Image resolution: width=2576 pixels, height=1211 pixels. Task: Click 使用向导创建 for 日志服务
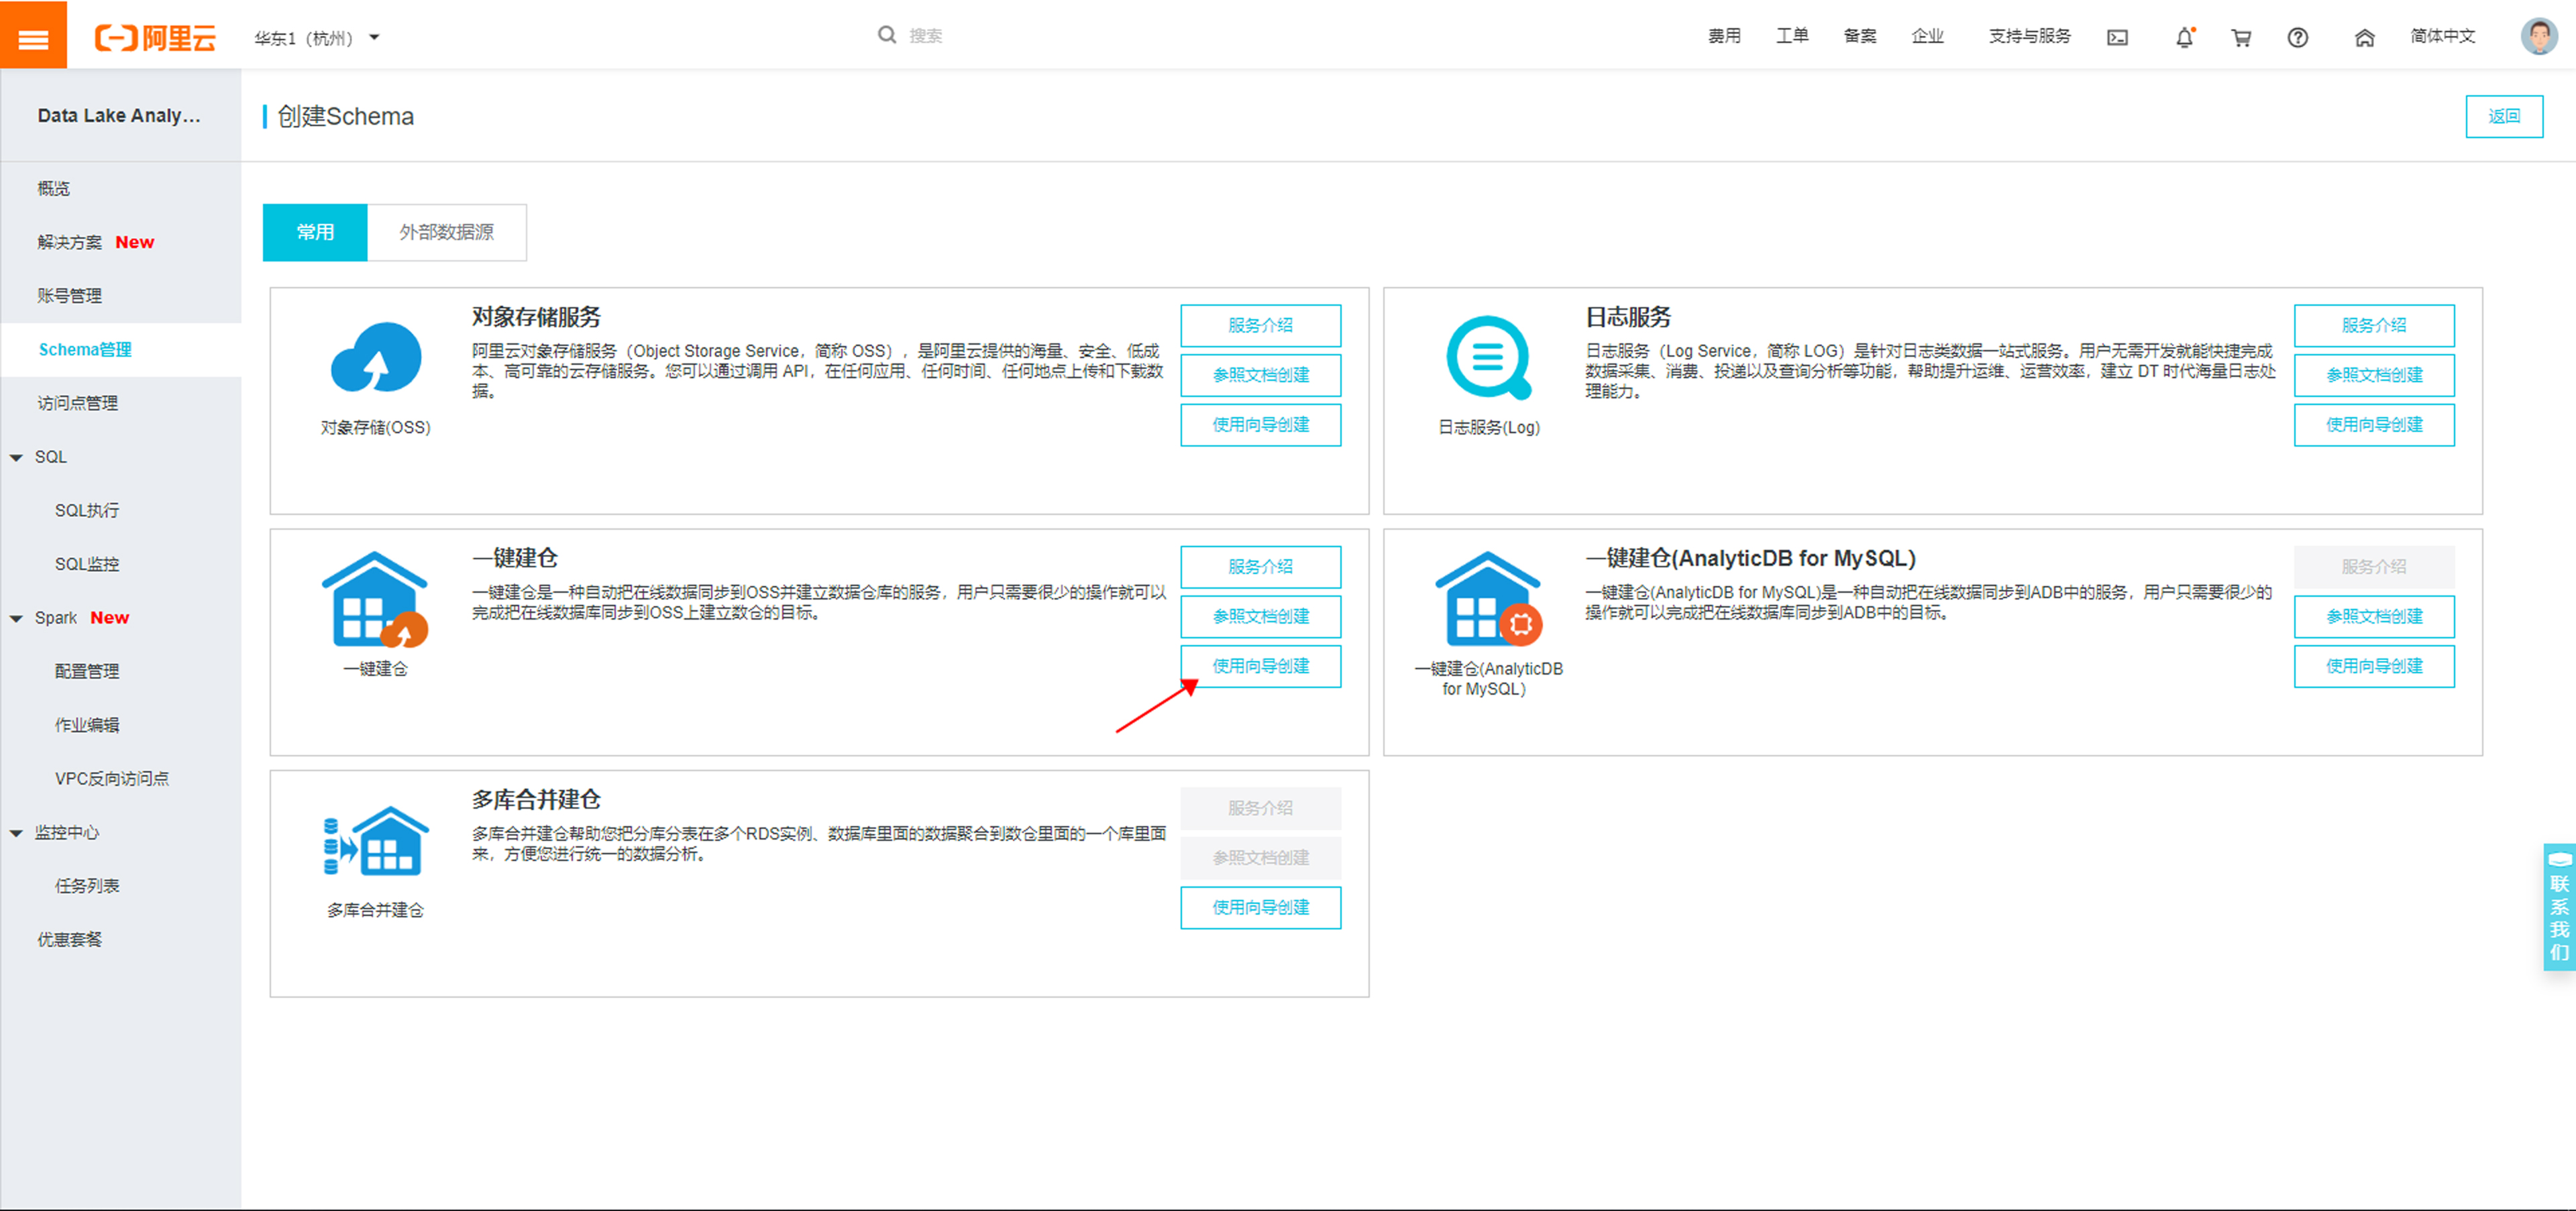click(x=2374, y=424)
